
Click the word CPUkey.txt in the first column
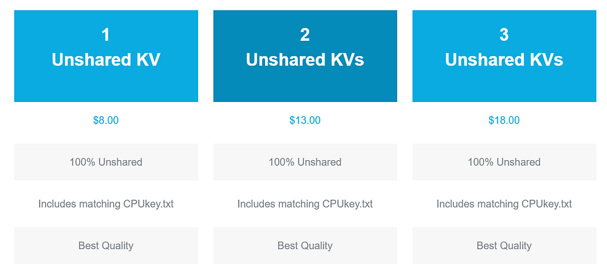[x=149, y=204]
